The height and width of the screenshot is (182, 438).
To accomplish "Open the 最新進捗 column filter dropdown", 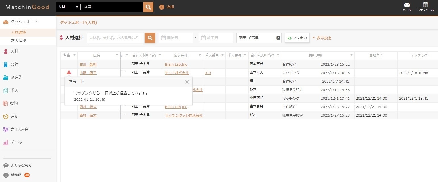I will 351,55.
